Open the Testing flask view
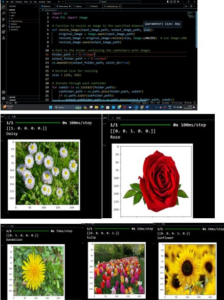The width and height of the screenshot is (224, 300). (4, 38)
